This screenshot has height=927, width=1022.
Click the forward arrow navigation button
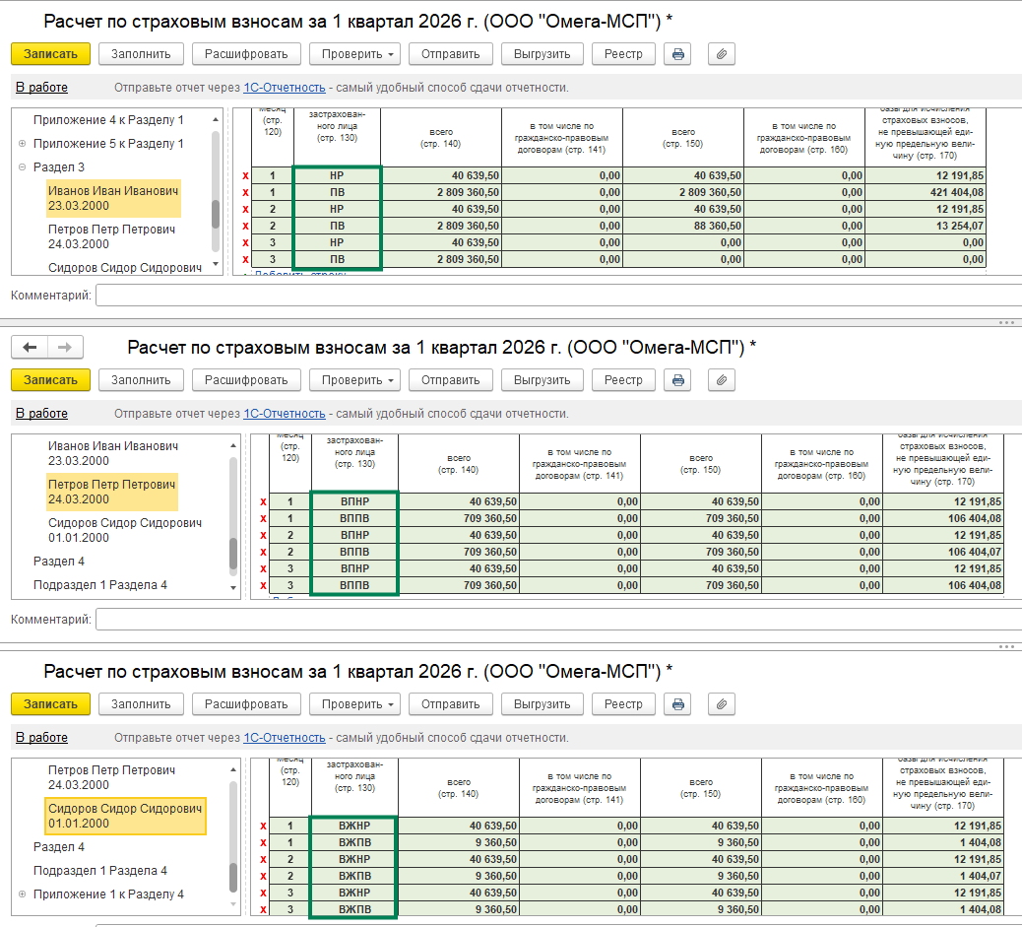[x=65, y=347]
